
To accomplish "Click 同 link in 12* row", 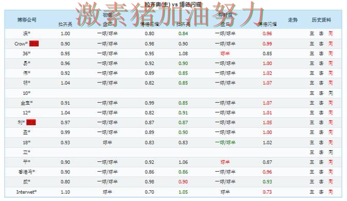I will pyautogui.click(x=331, y=113).
